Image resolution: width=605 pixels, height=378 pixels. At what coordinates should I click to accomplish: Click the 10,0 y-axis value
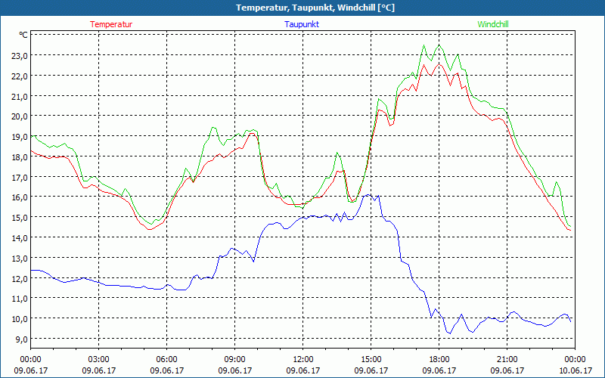pos(19,319)
